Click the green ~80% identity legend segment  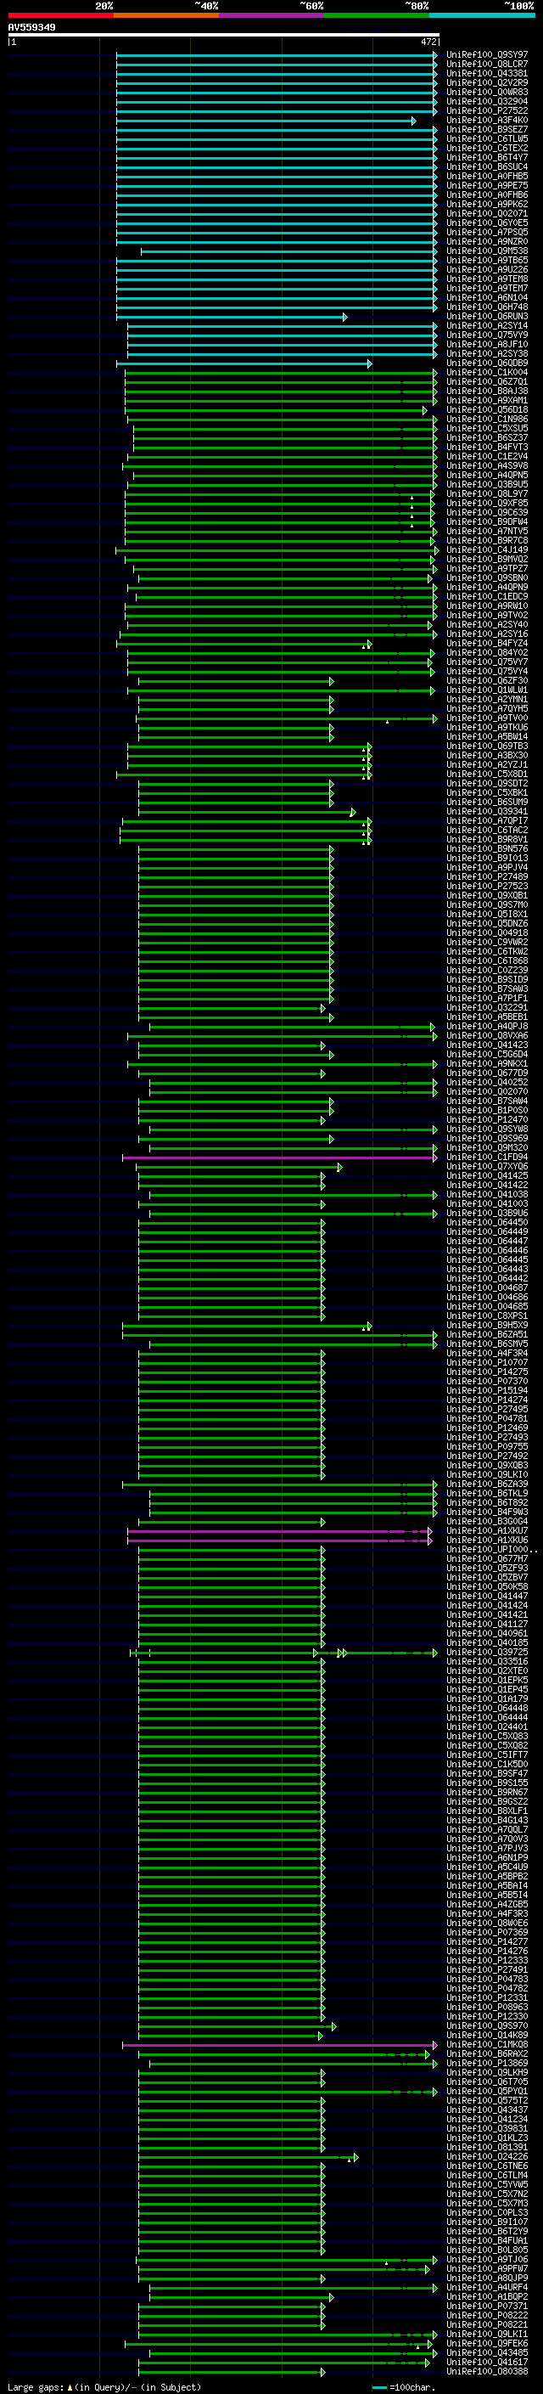tap(377, 15)
